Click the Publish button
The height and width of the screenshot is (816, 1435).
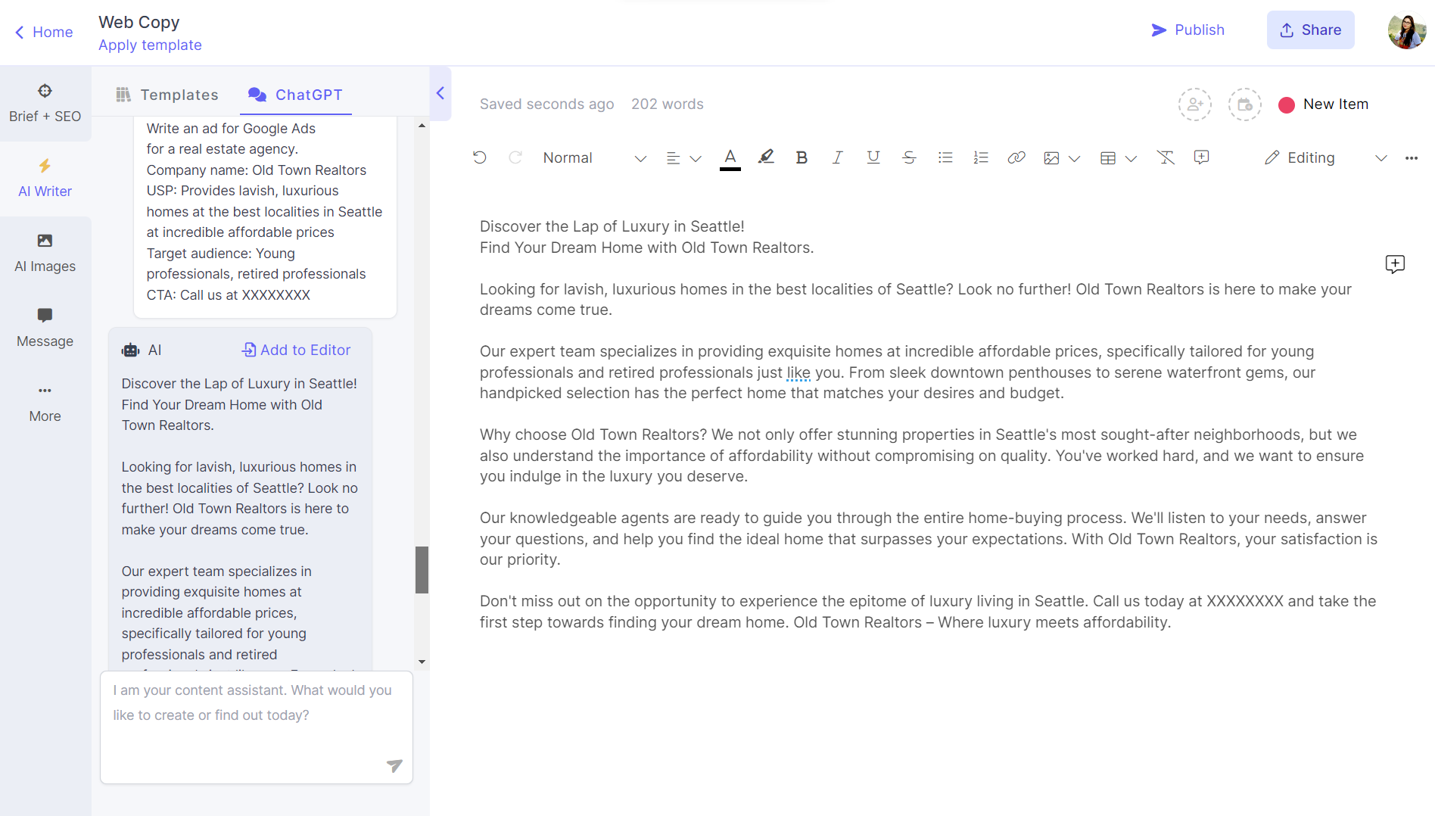tap(1188, 30)
